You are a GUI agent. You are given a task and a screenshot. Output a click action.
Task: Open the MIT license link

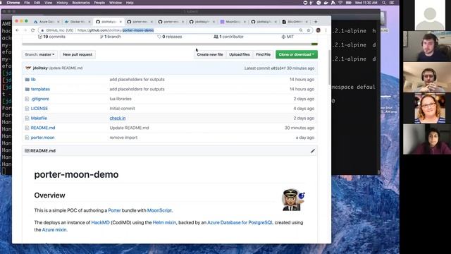[288, 37]
